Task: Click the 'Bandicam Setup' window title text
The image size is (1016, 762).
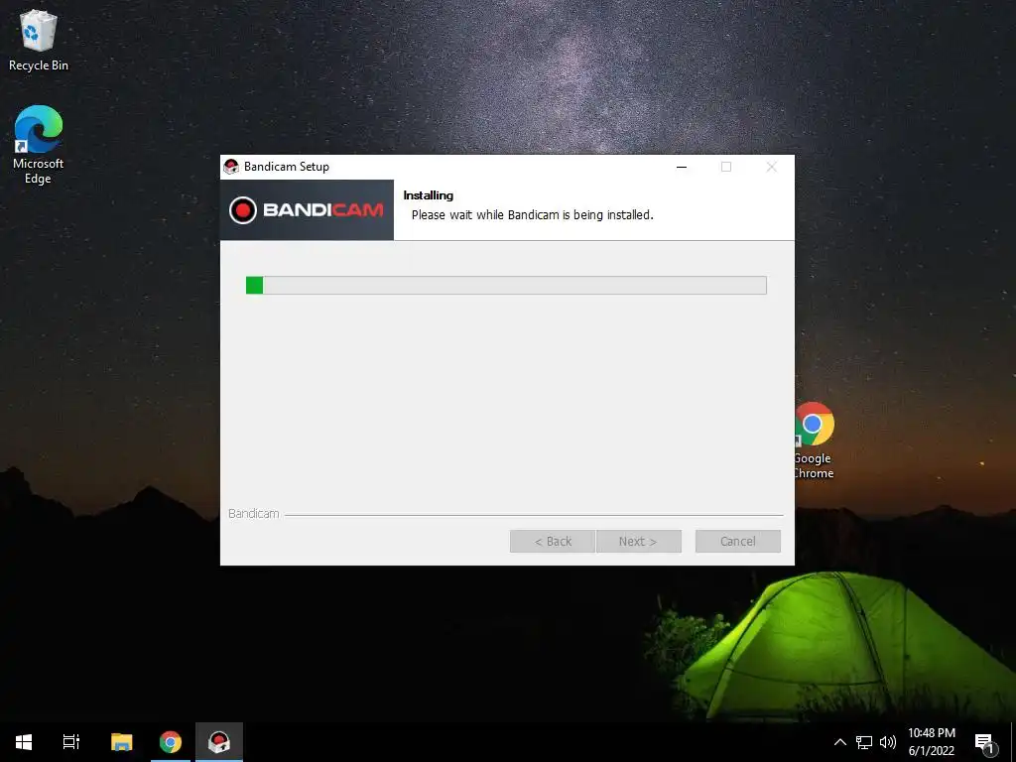Action: (x=287, y=167)
